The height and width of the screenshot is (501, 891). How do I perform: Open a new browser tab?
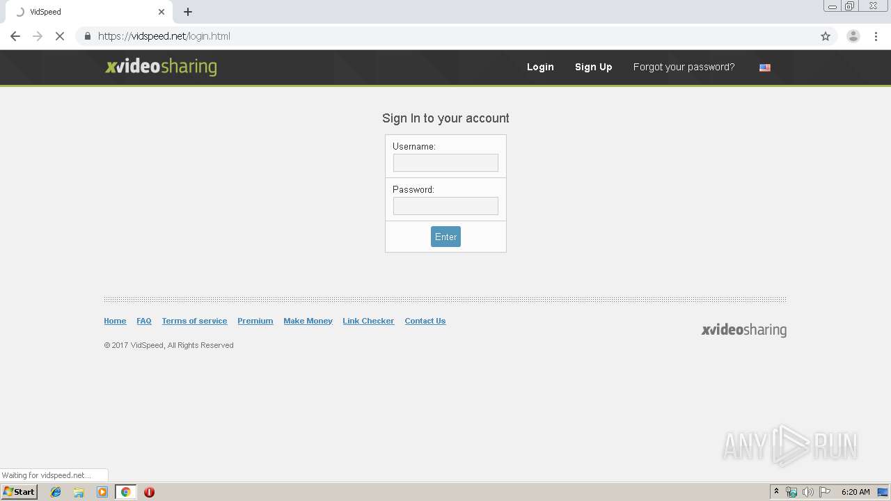tap(188, 12)
